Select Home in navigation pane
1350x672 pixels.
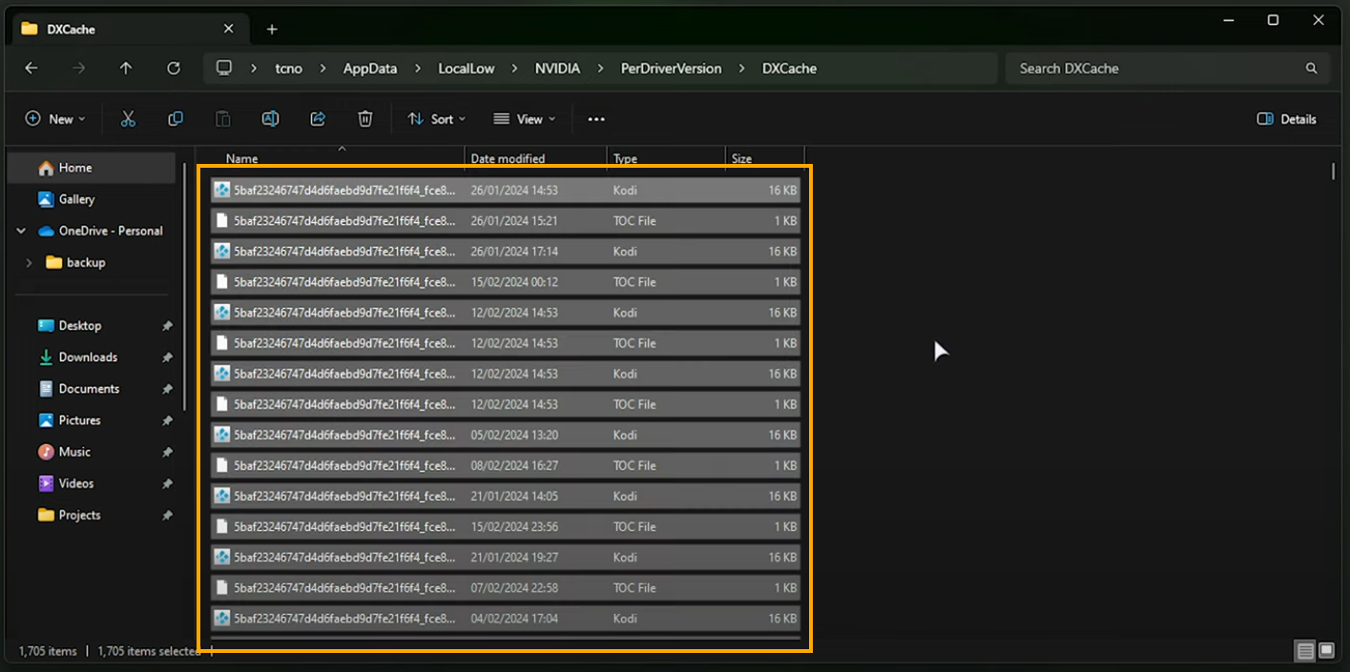pos(92,168)
